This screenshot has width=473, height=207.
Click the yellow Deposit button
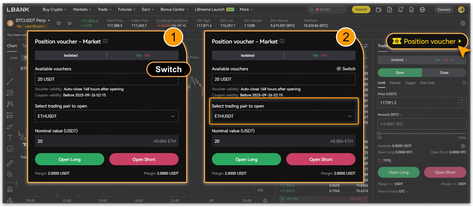(361, 9)
